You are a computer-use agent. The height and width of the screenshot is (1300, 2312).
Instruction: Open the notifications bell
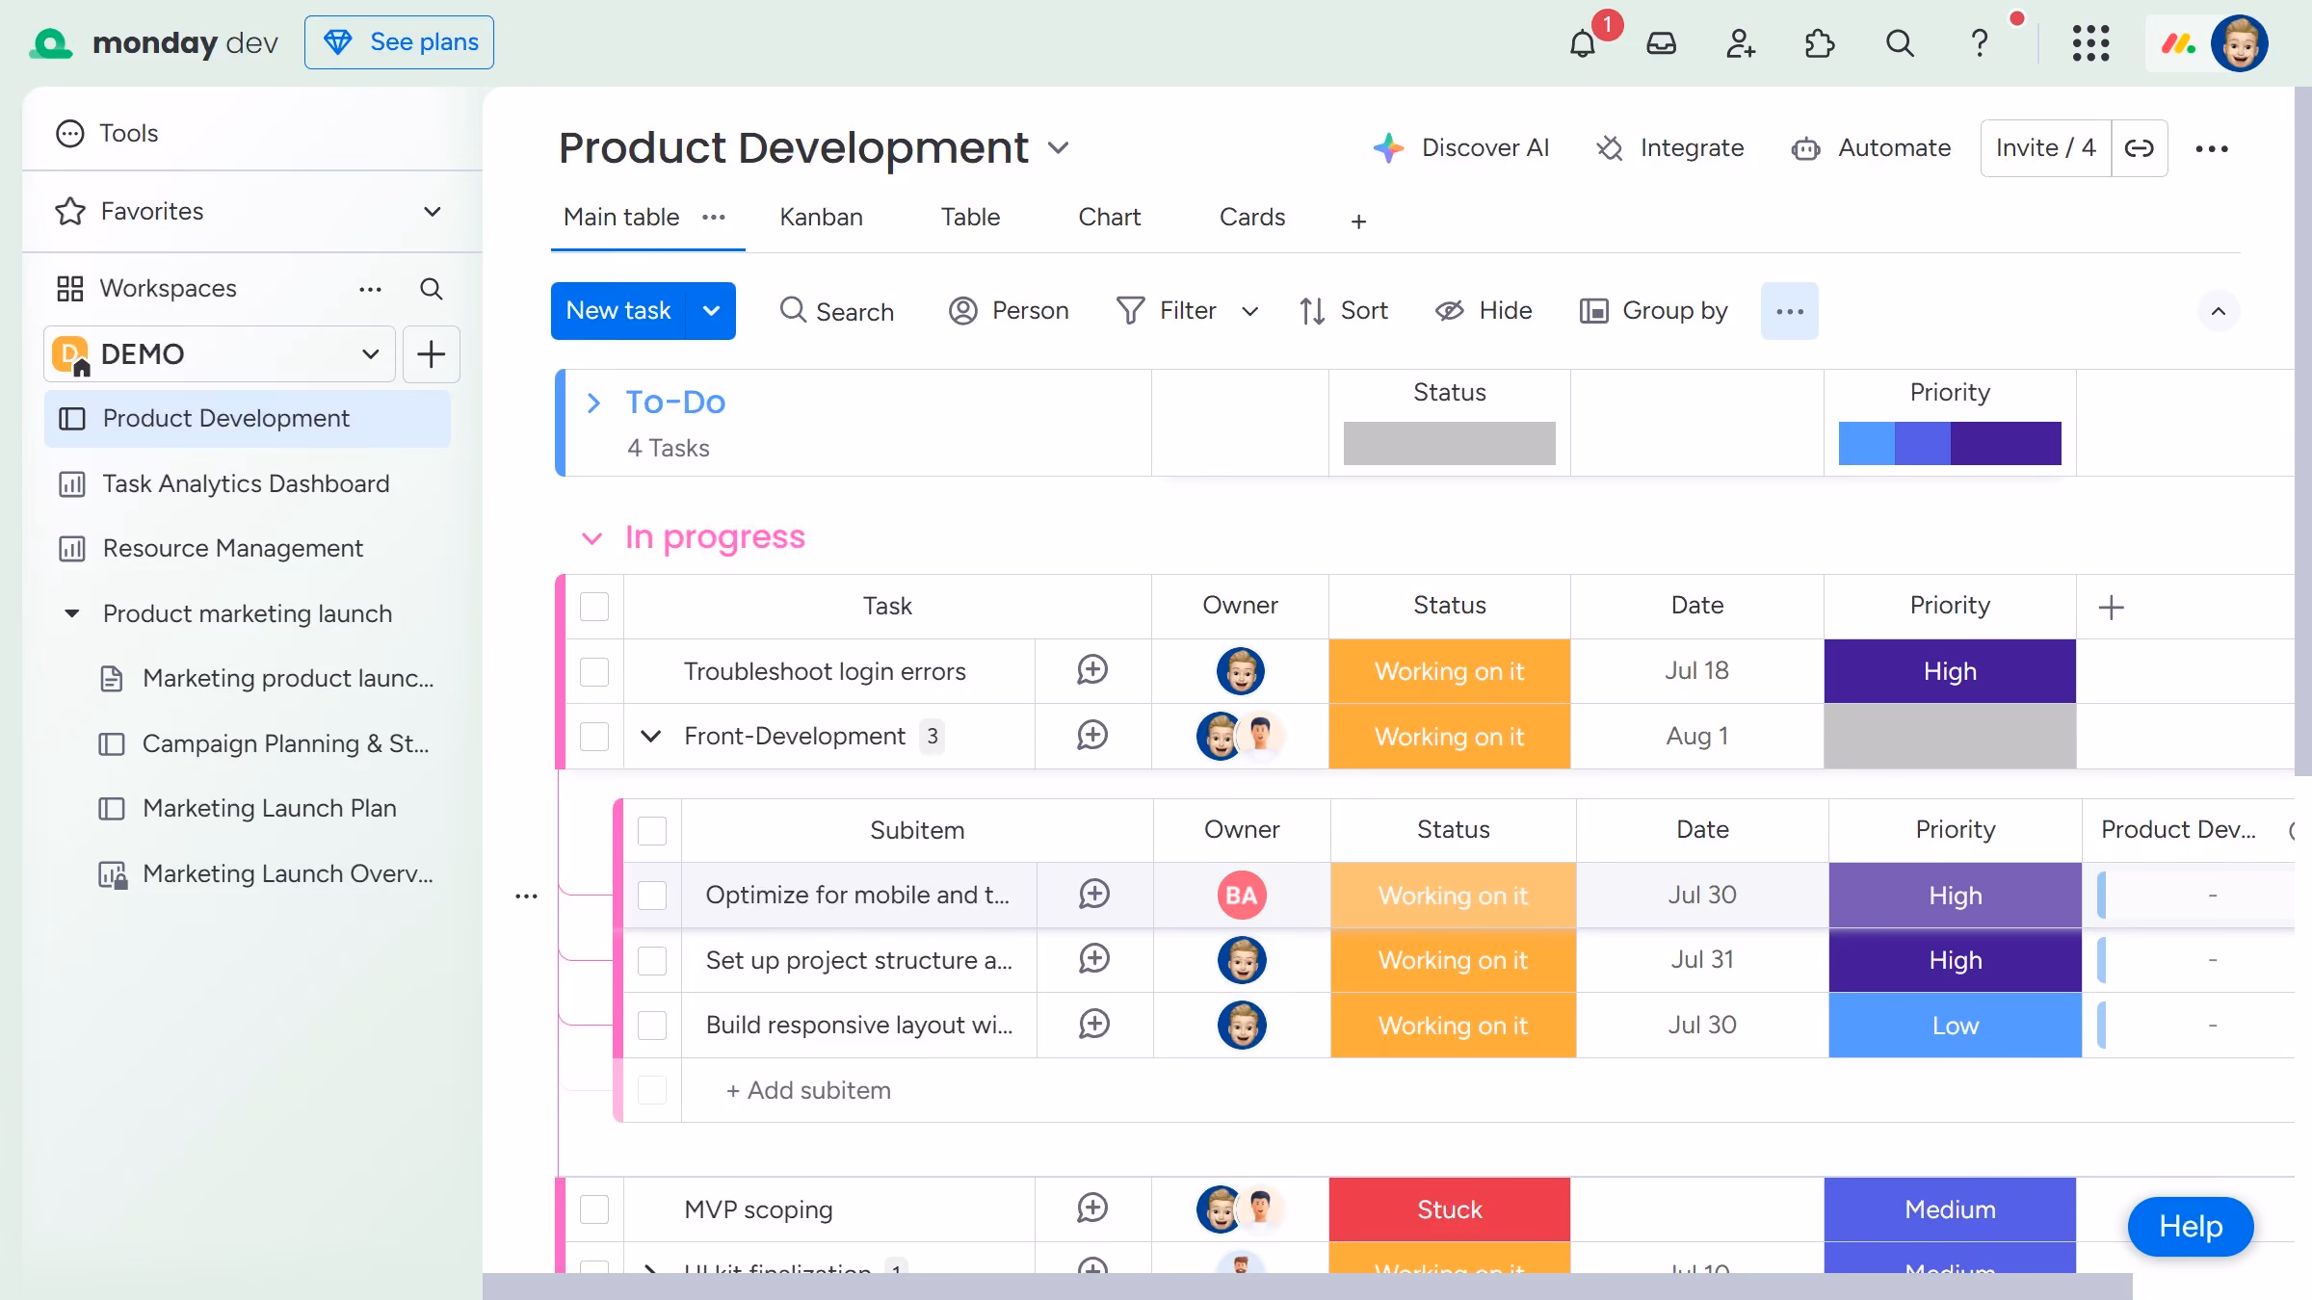click(x=1582, y=43)
